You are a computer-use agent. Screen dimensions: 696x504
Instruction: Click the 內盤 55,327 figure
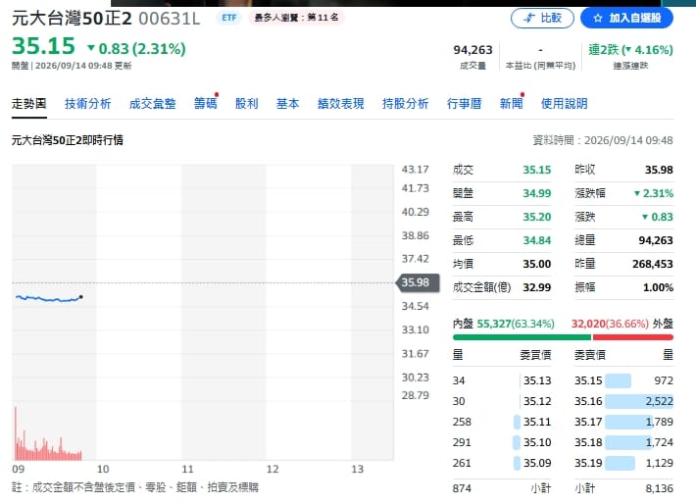494,324
